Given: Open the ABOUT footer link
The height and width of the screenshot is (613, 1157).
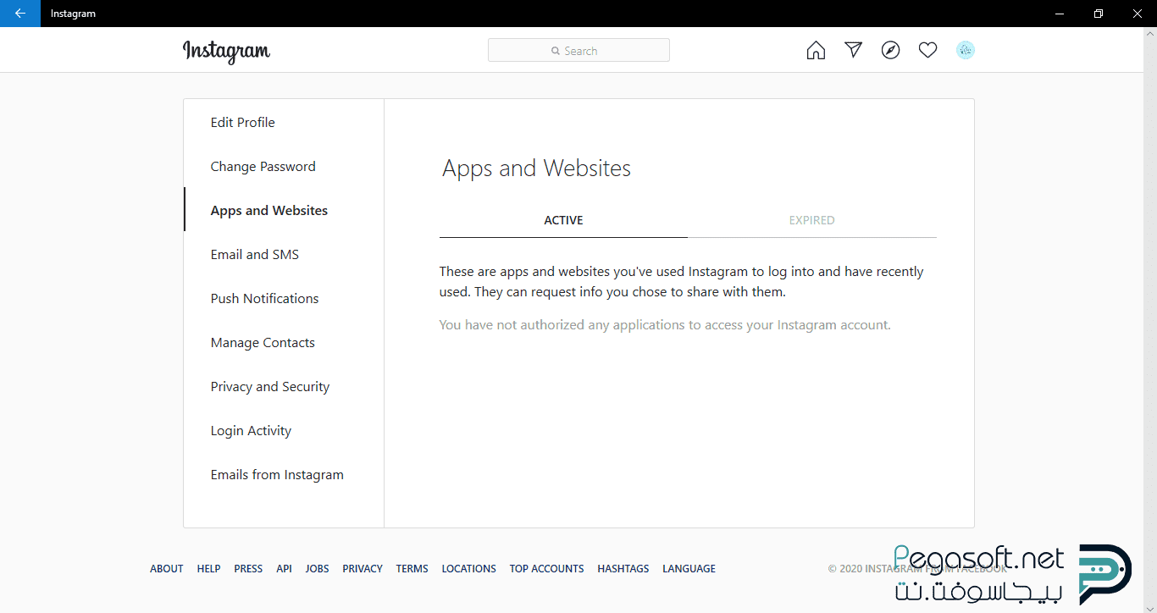Looking at the screenshot, I should 167,569.
